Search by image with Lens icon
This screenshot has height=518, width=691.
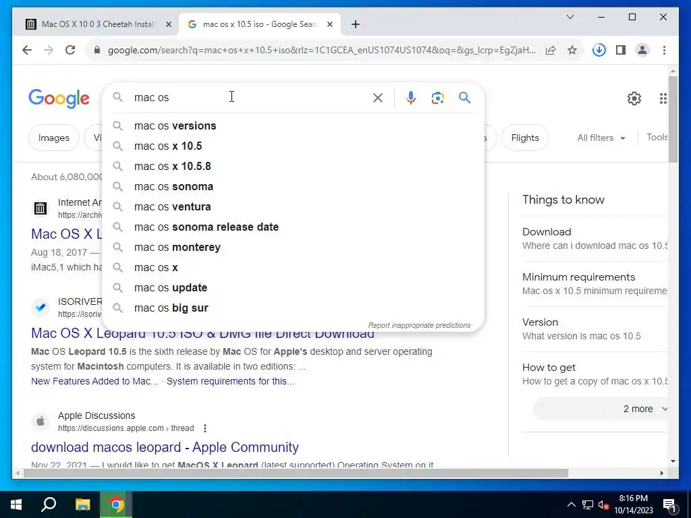coord(437,98)
